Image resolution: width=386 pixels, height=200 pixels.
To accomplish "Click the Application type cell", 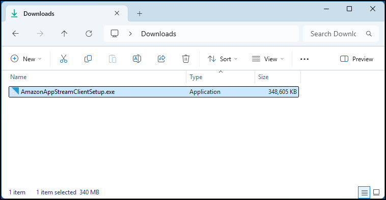I will click(205, 92).
